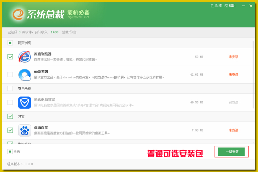Click the QQ浏览器 title text

(41, 72)
